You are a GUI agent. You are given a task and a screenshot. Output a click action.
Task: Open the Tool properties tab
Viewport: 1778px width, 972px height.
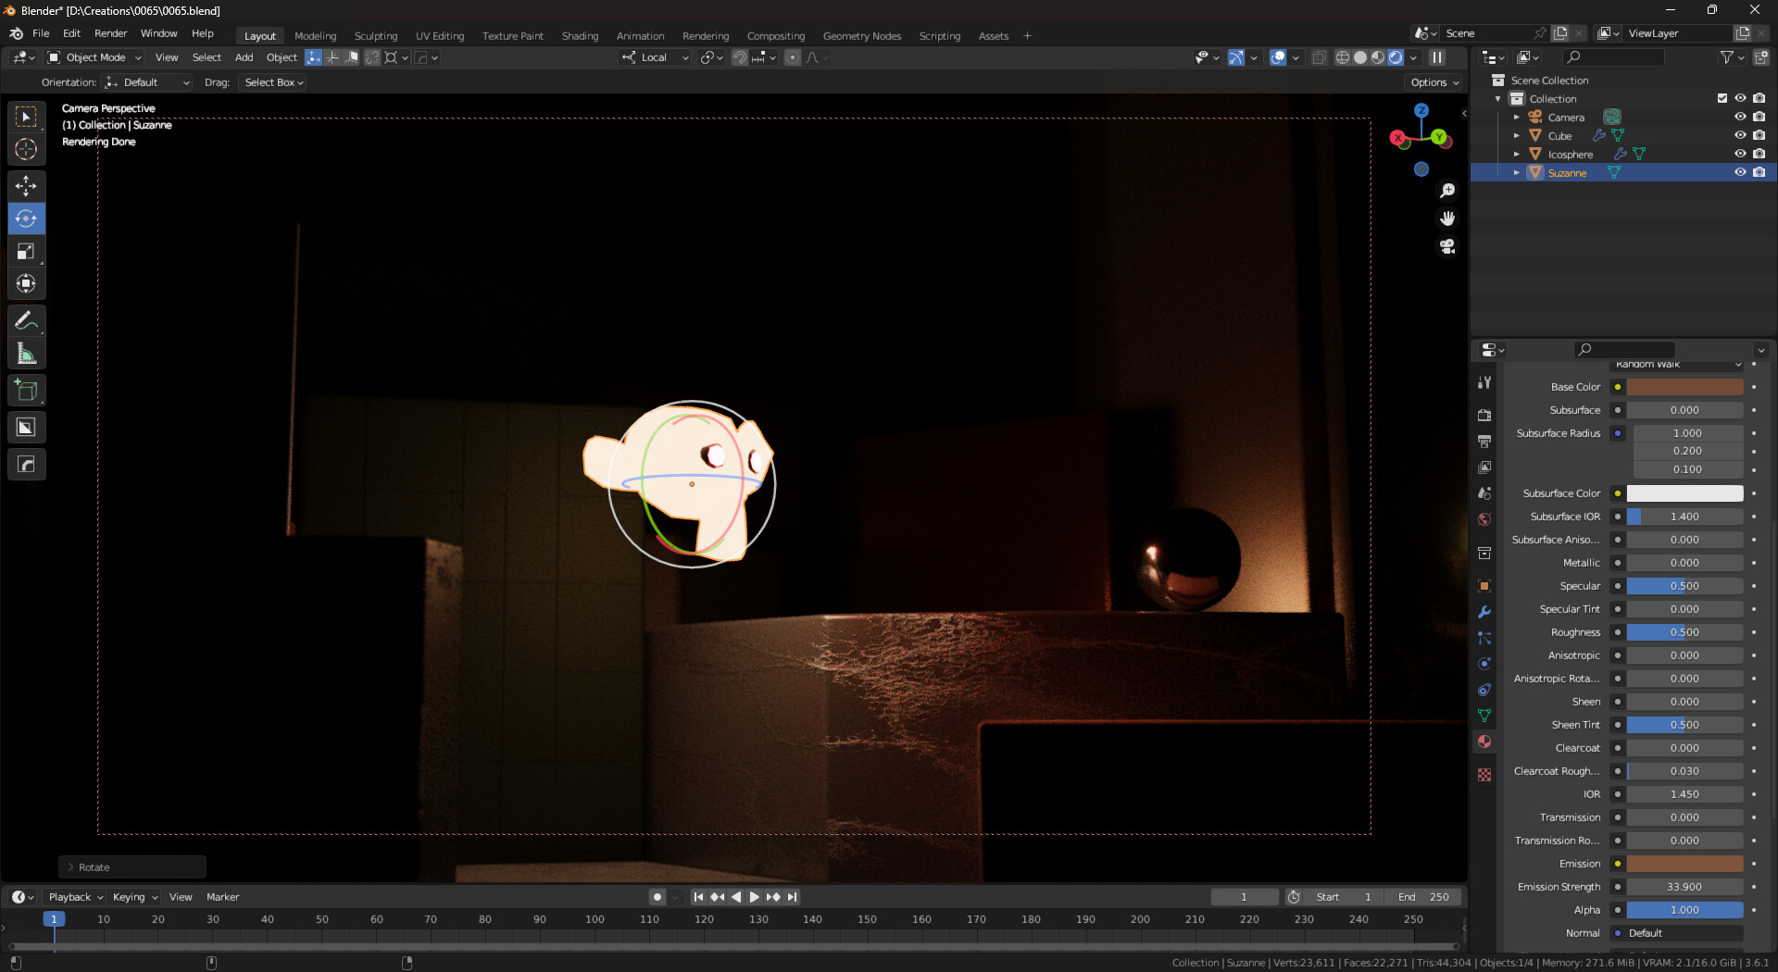1484,382
